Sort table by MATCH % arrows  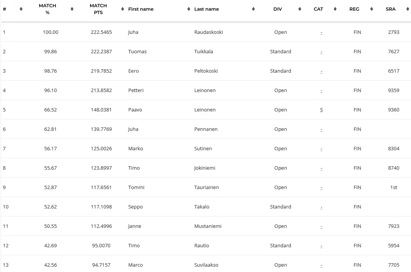(x=72, y=9)
